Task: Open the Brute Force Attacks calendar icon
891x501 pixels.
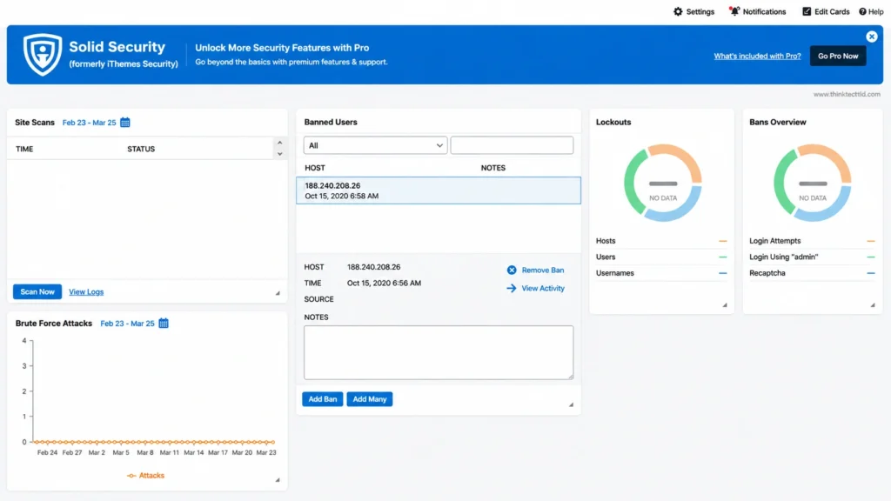Action: pyautogui.click(x=164, y=324)
